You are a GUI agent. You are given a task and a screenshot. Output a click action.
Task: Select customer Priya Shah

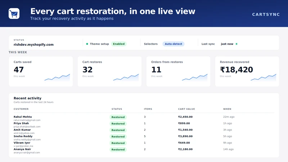click(21, 123)
